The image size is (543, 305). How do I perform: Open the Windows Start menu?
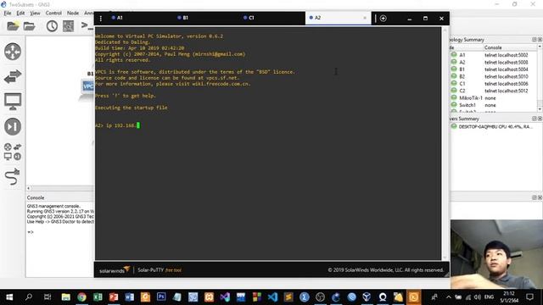[9, 297]
